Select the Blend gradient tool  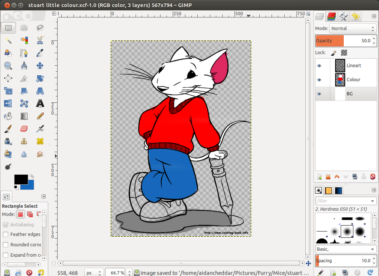click(24, 116)
